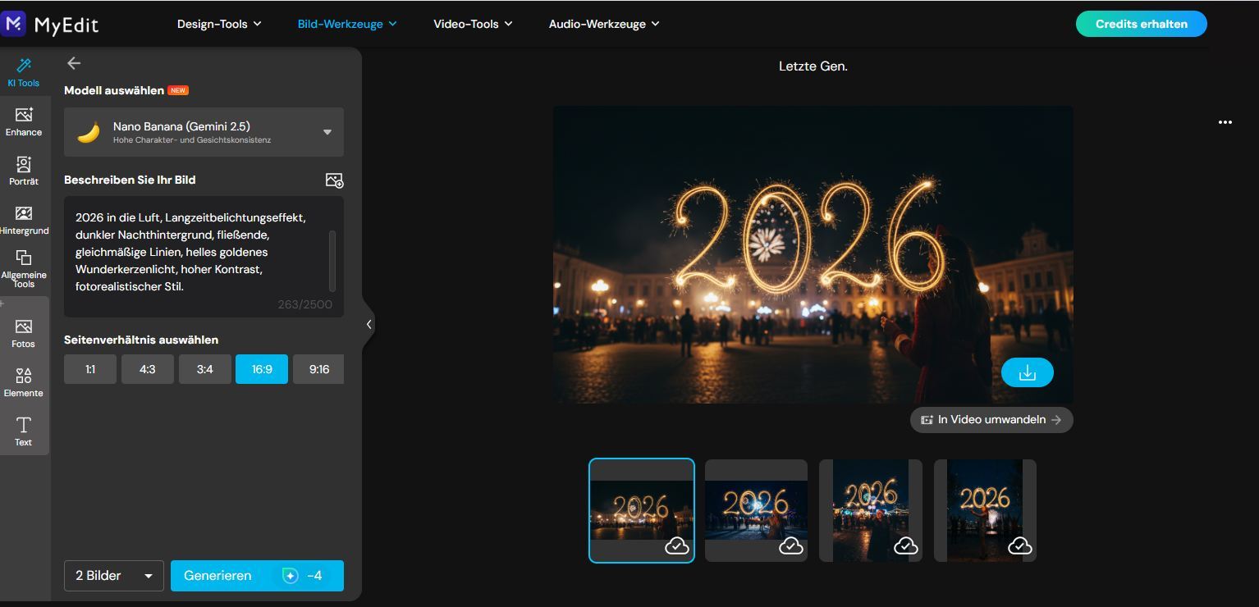Download the generated 2026 sparkler image

tap(1027, 372)
